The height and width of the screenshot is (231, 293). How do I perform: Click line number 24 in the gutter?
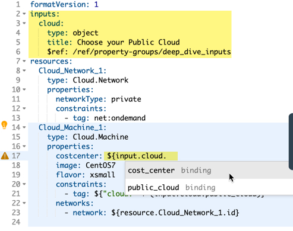pyautogui.click(x=16, y=222)
